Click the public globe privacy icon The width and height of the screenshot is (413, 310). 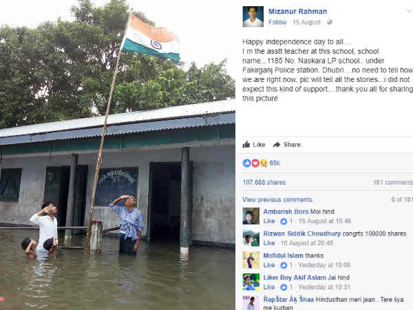click(329, 23)
